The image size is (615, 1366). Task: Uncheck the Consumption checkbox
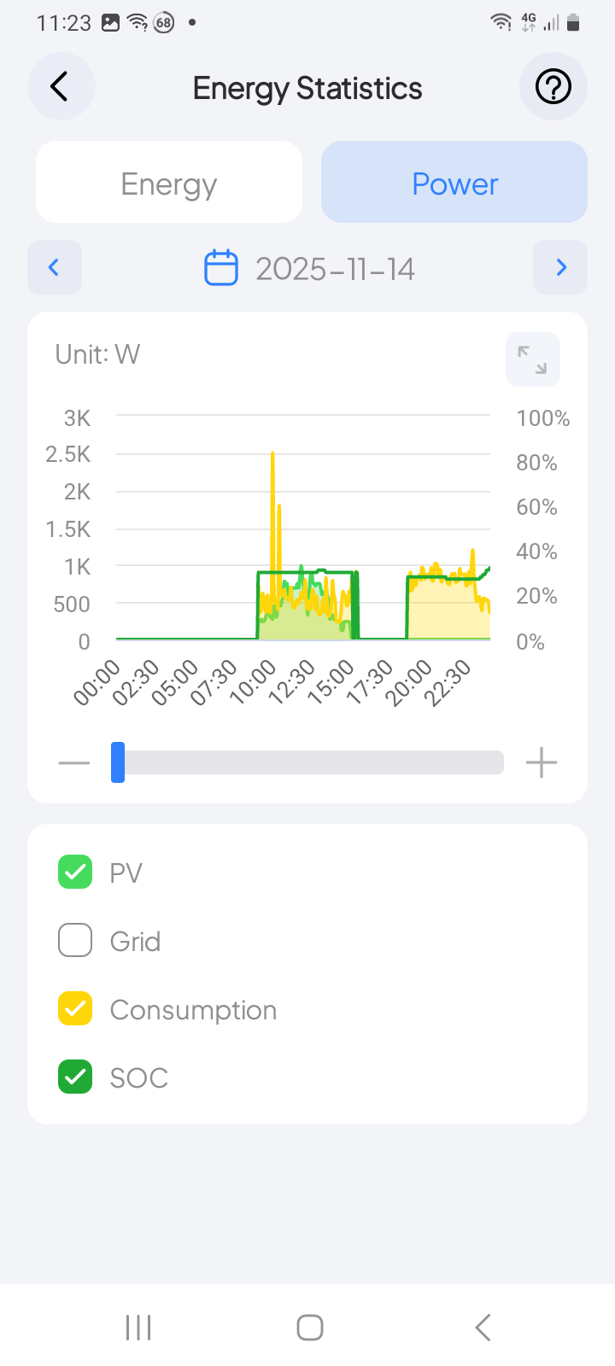(x=75, y=1009)
